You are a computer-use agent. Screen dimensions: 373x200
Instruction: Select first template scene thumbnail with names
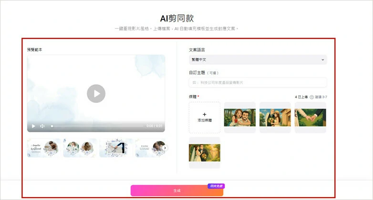44,148
